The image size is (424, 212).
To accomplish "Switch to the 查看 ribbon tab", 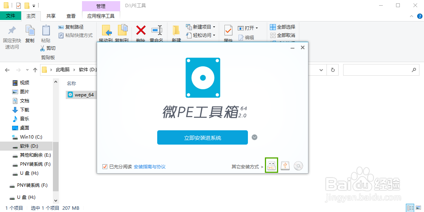I will click(x=71, y=16).
